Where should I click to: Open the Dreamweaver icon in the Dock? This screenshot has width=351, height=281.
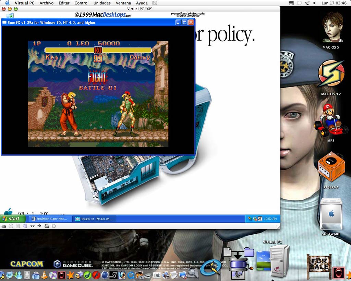87,275
